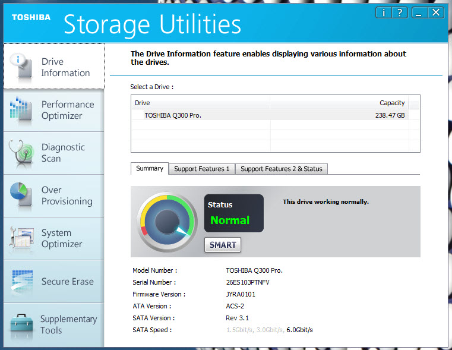Screen dimensions: 452x350
Task: Select the Secure Erase menu label
Action: (68, 282)
